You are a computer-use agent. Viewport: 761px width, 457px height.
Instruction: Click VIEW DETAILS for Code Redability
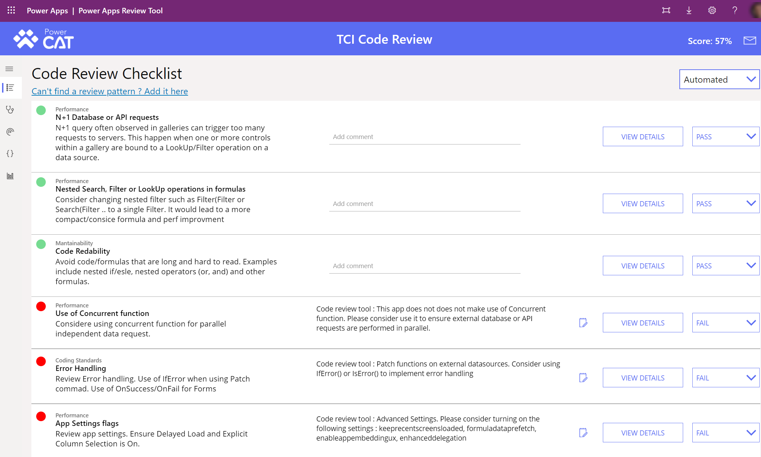pyautogui.click(x=643, y=265)
